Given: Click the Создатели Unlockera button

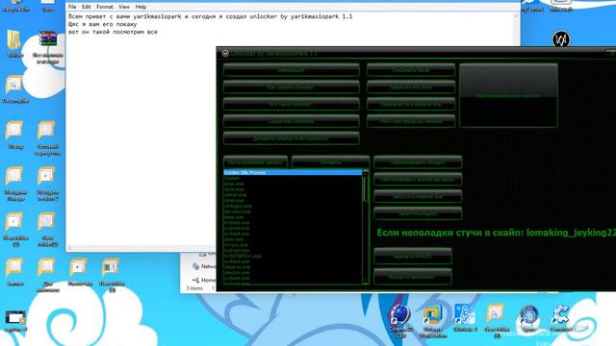Looking at the screenshot, I should 291,121.
